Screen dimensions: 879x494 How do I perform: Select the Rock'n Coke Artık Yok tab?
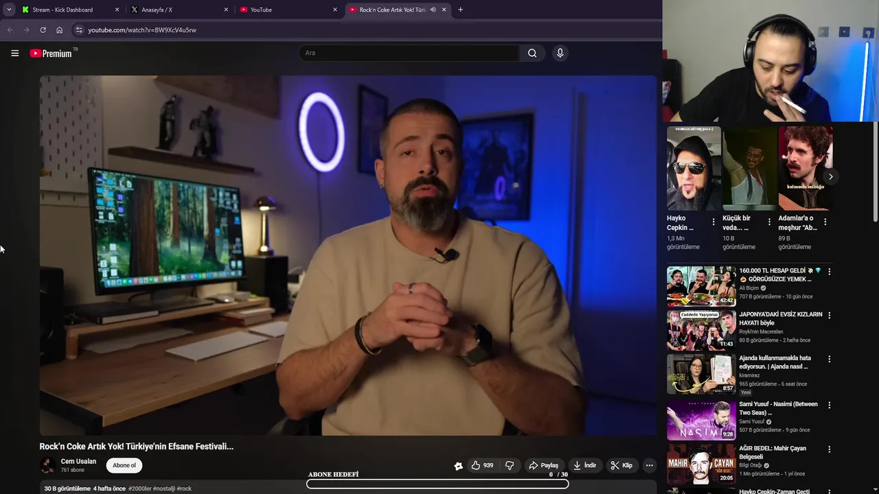click(391, 10)
